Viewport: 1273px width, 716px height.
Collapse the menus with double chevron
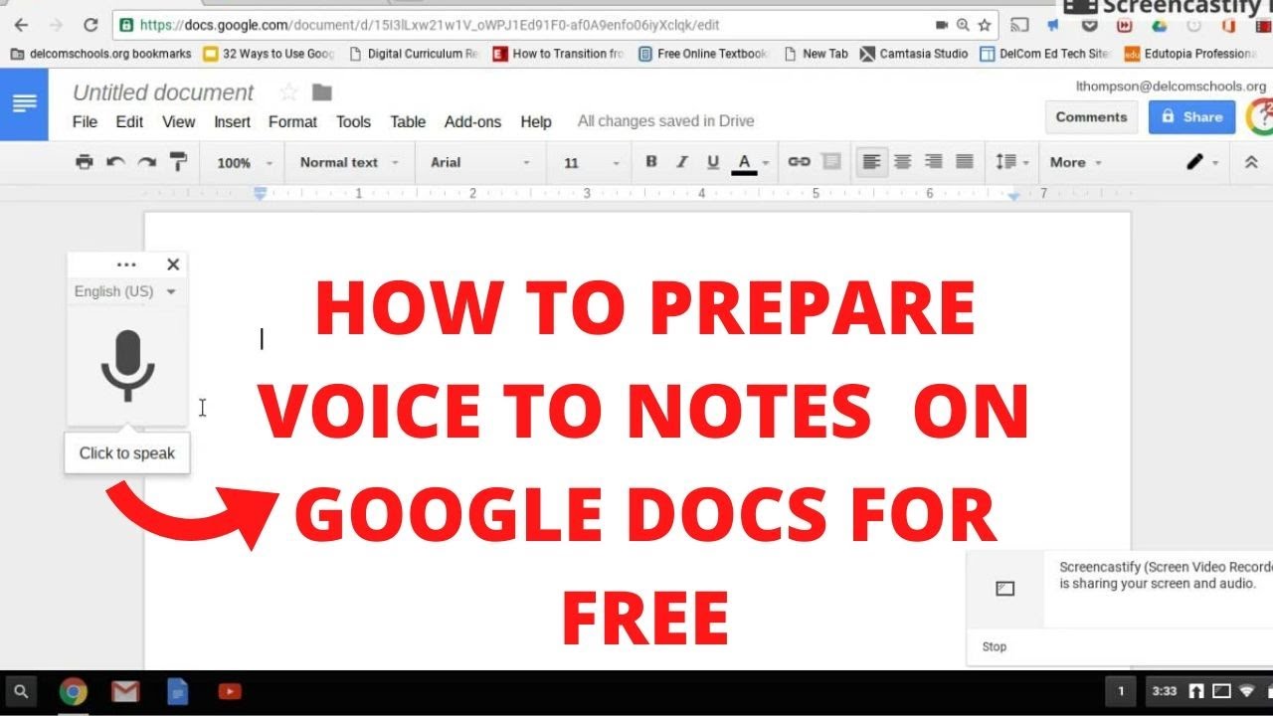(x=1251, y=162)
